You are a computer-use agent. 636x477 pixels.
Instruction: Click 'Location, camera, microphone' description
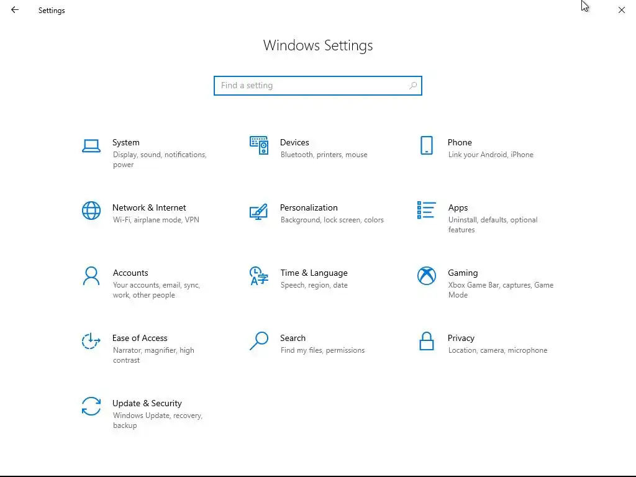[497, 350]
